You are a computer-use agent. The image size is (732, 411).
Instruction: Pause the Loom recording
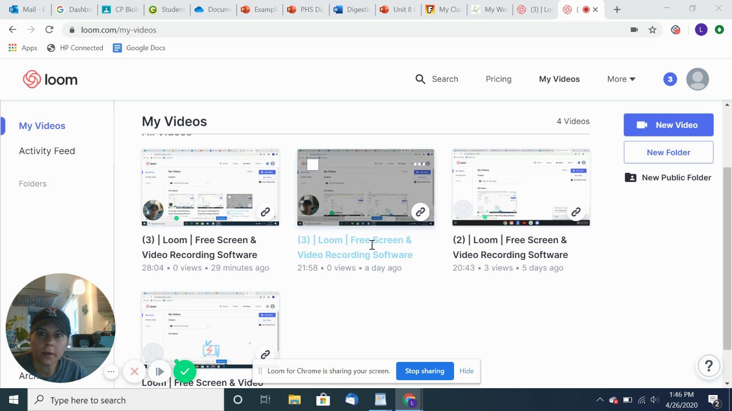coord(160,372)
